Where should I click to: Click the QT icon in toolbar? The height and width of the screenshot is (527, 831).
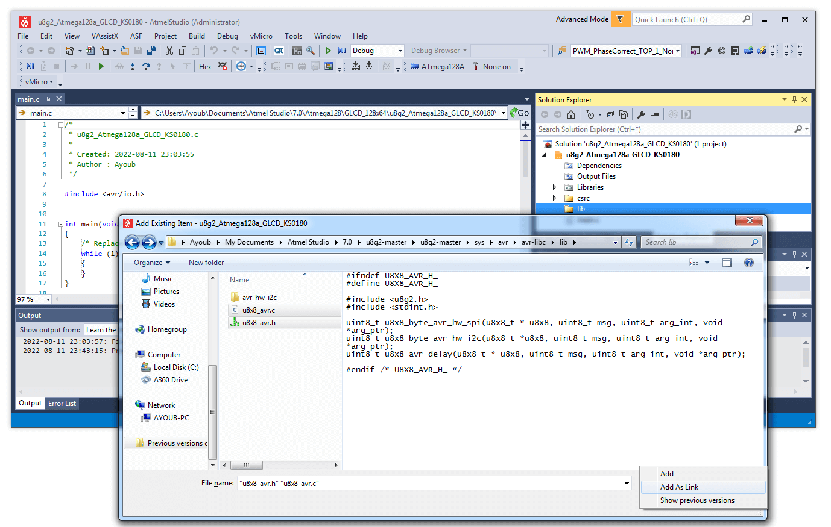point(279,51)
